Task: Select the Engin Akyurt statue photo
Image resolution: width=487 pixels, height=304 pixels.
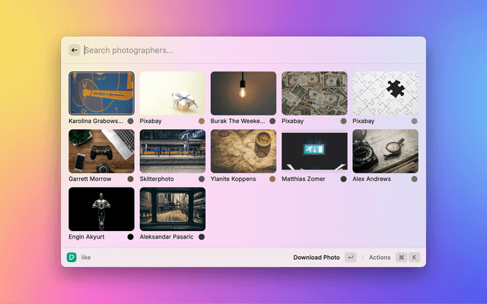Action: (x=101, y=209)
